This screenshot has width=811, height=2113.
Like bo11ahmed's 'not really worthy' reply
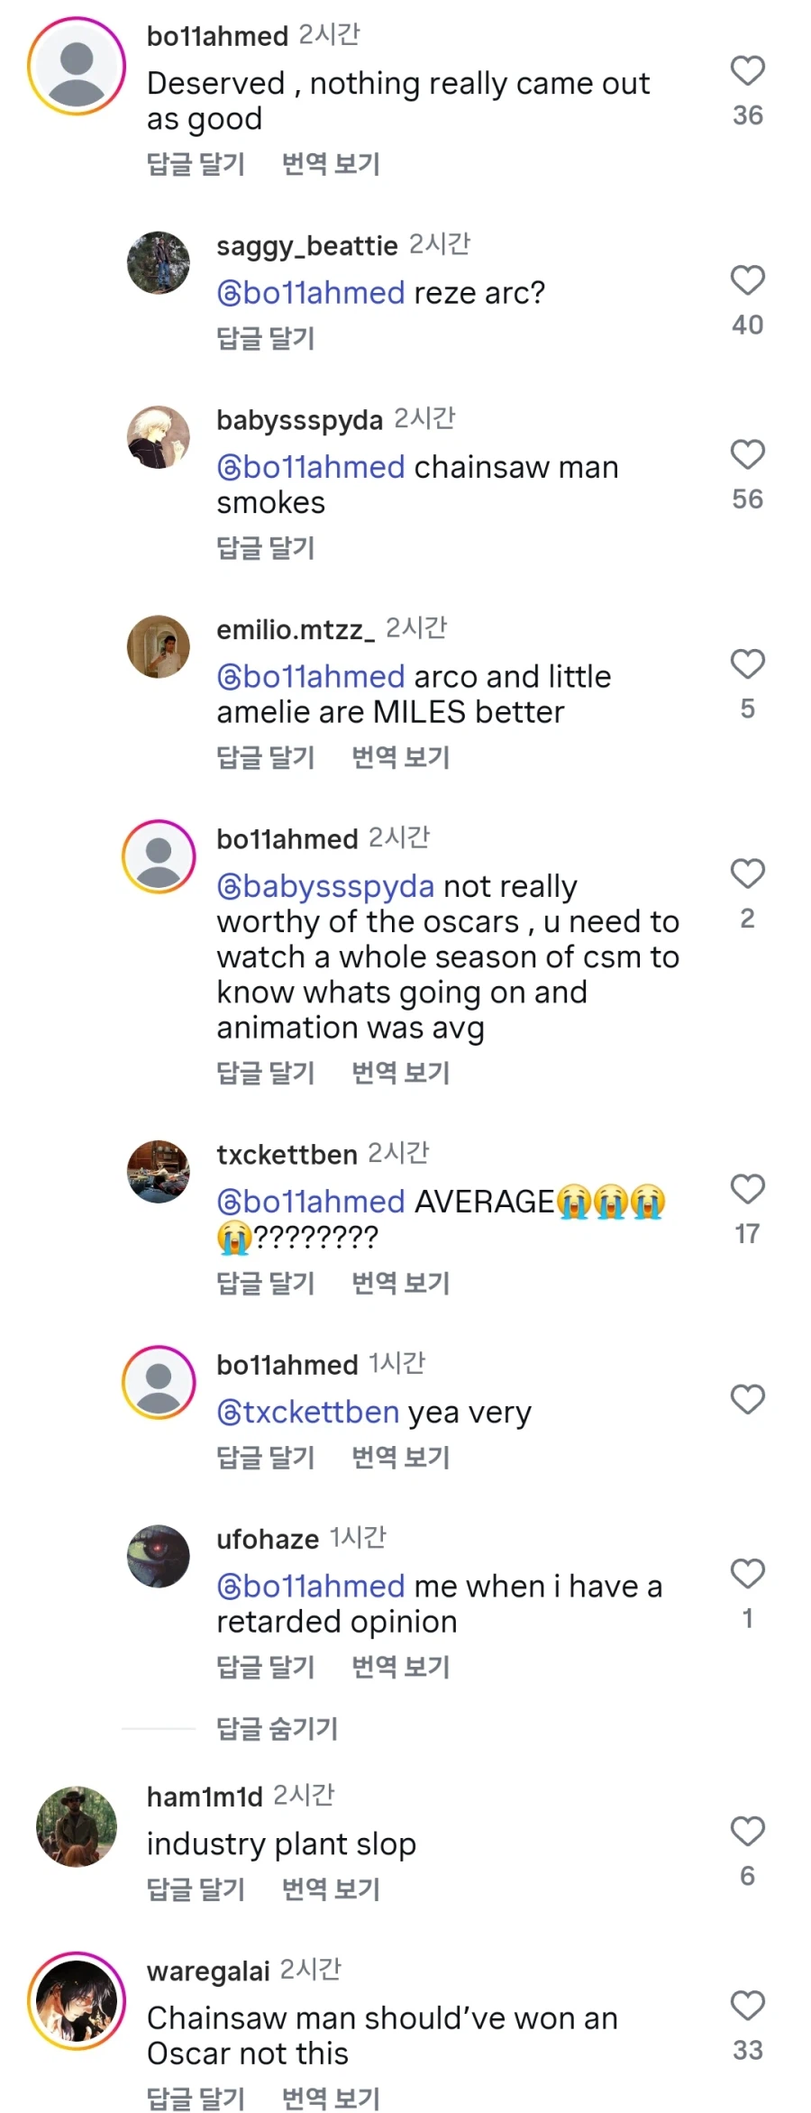[747, 874]
